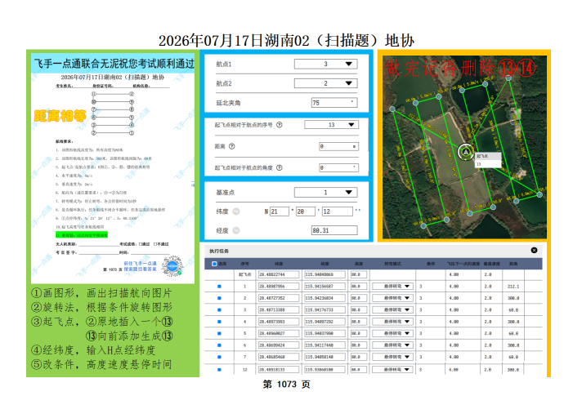
Task: Click the 经度 field containing 80.31
Action: 334,230
